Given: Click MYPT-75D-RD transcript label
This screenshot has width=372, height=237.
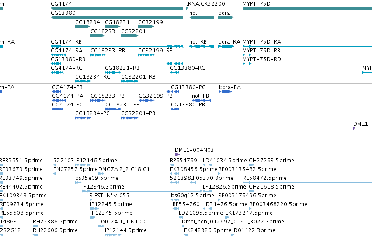Looking at the screenshot, I should click(262, 59).
